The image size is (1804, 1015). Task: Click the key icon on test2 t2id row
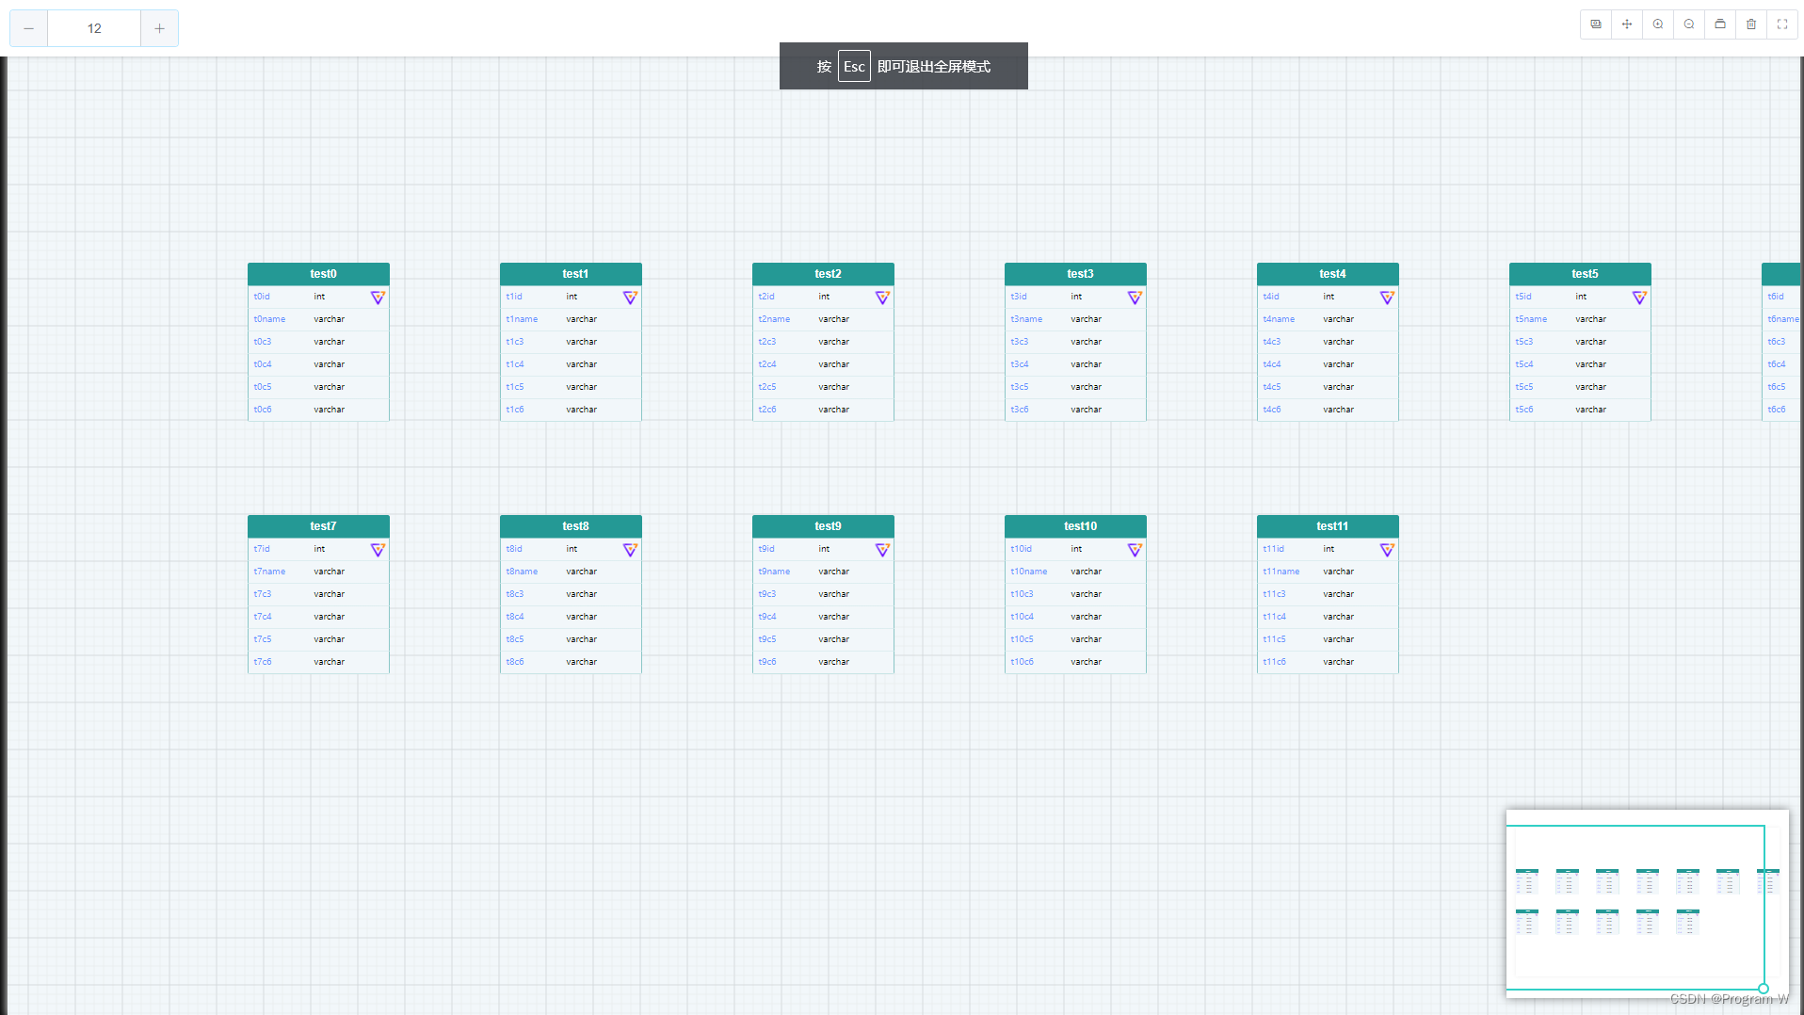pyautogui.click(x=882, y=298)
